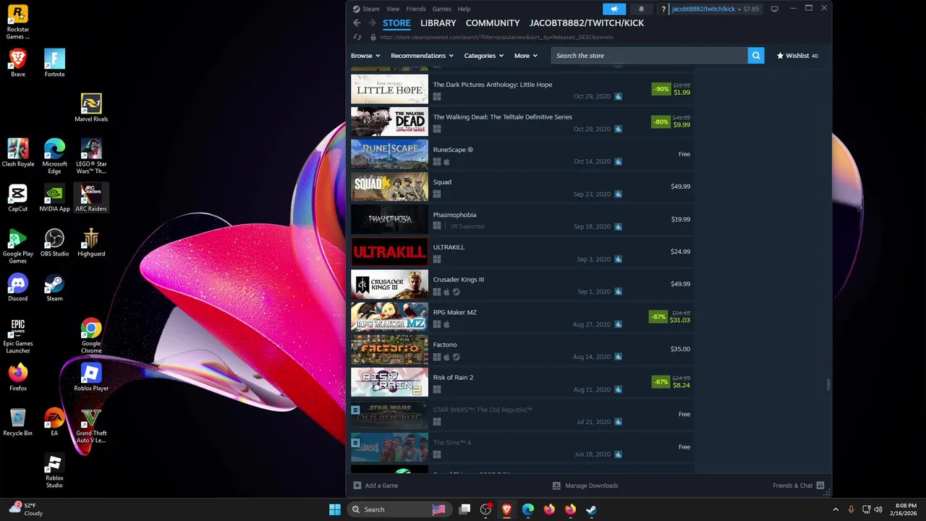
Task: Open the Help menu
Action: (x=464, y=9)
